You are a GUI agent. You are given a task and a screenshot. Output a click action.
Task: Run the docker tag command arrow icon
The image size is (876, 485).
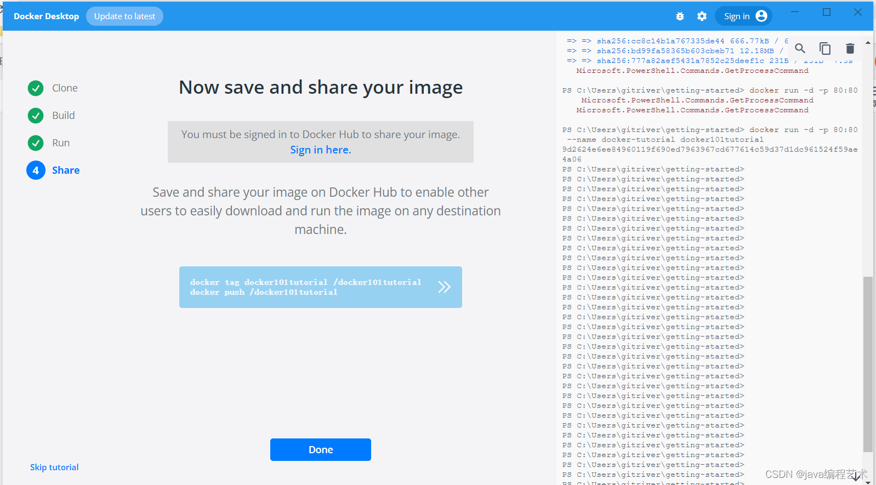click(444, 287)
